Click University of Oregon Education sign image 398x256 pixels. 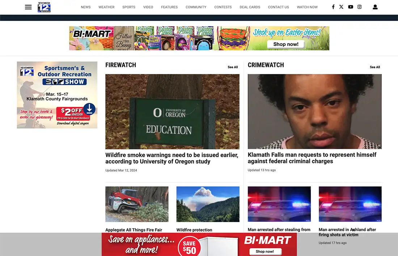172,112
